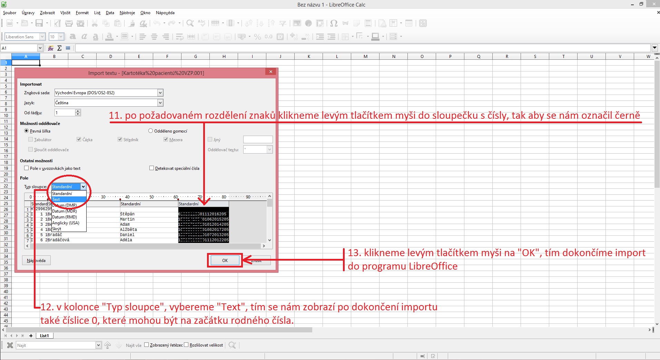Switch to the List1 sheet tab
Viewport: 660px width, 360px height.
44,335
